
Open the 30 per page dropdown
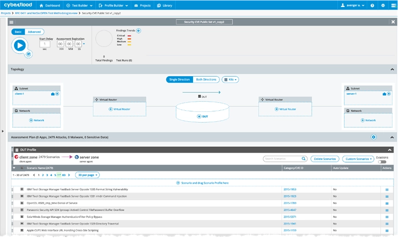pos(87,175)
